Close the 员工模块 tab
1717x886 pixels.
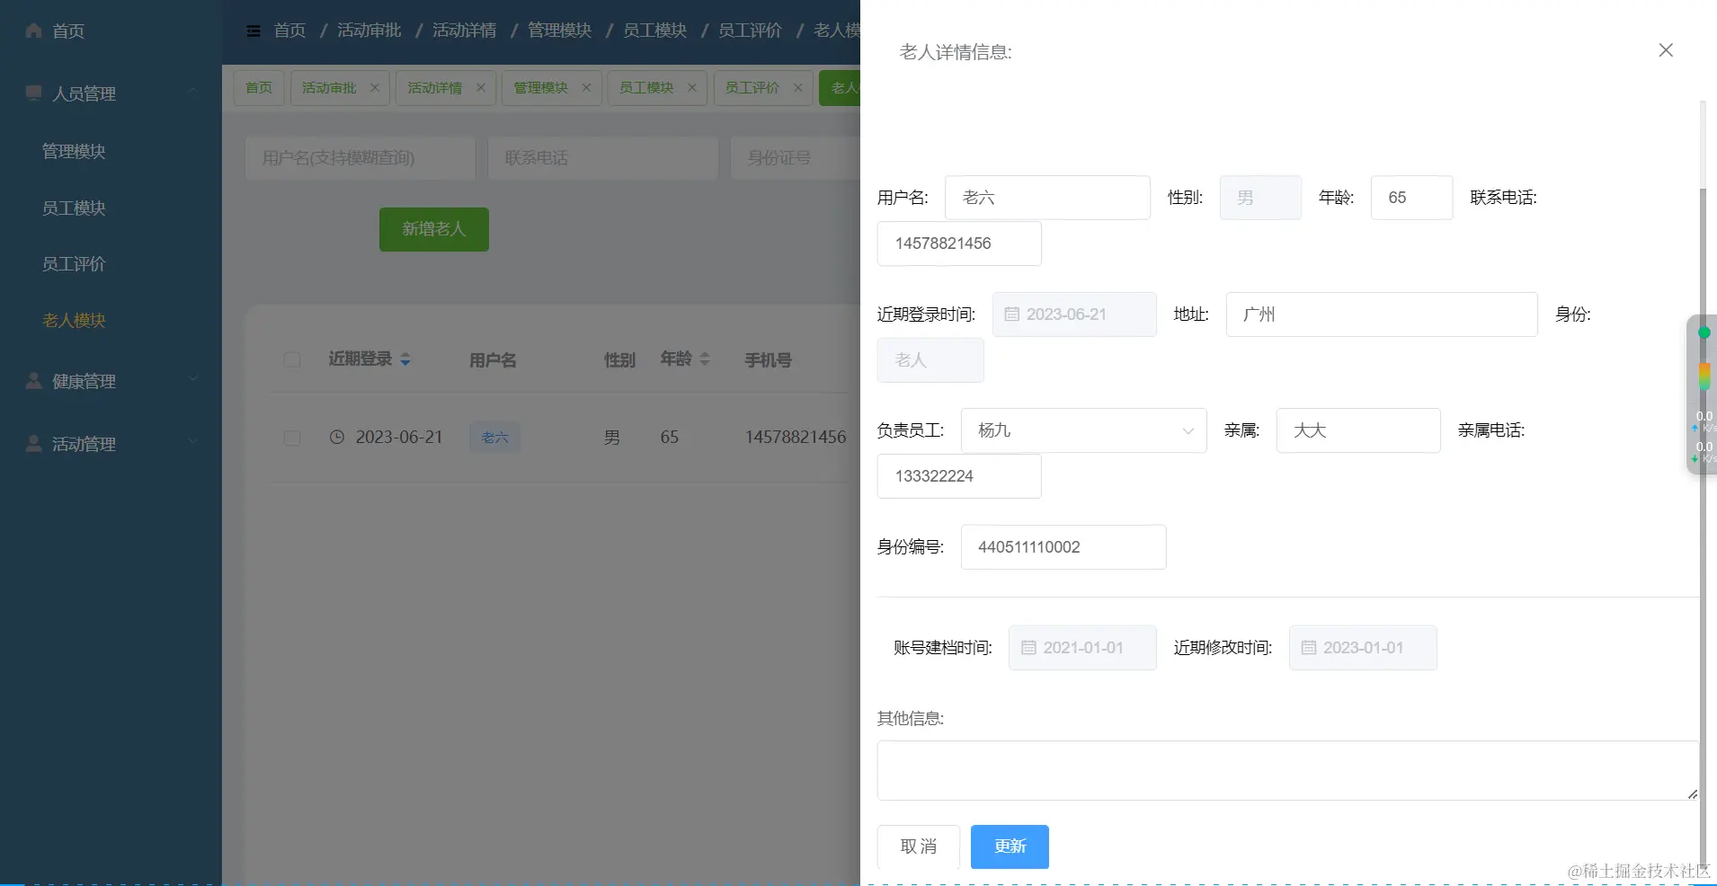point(692,88)
